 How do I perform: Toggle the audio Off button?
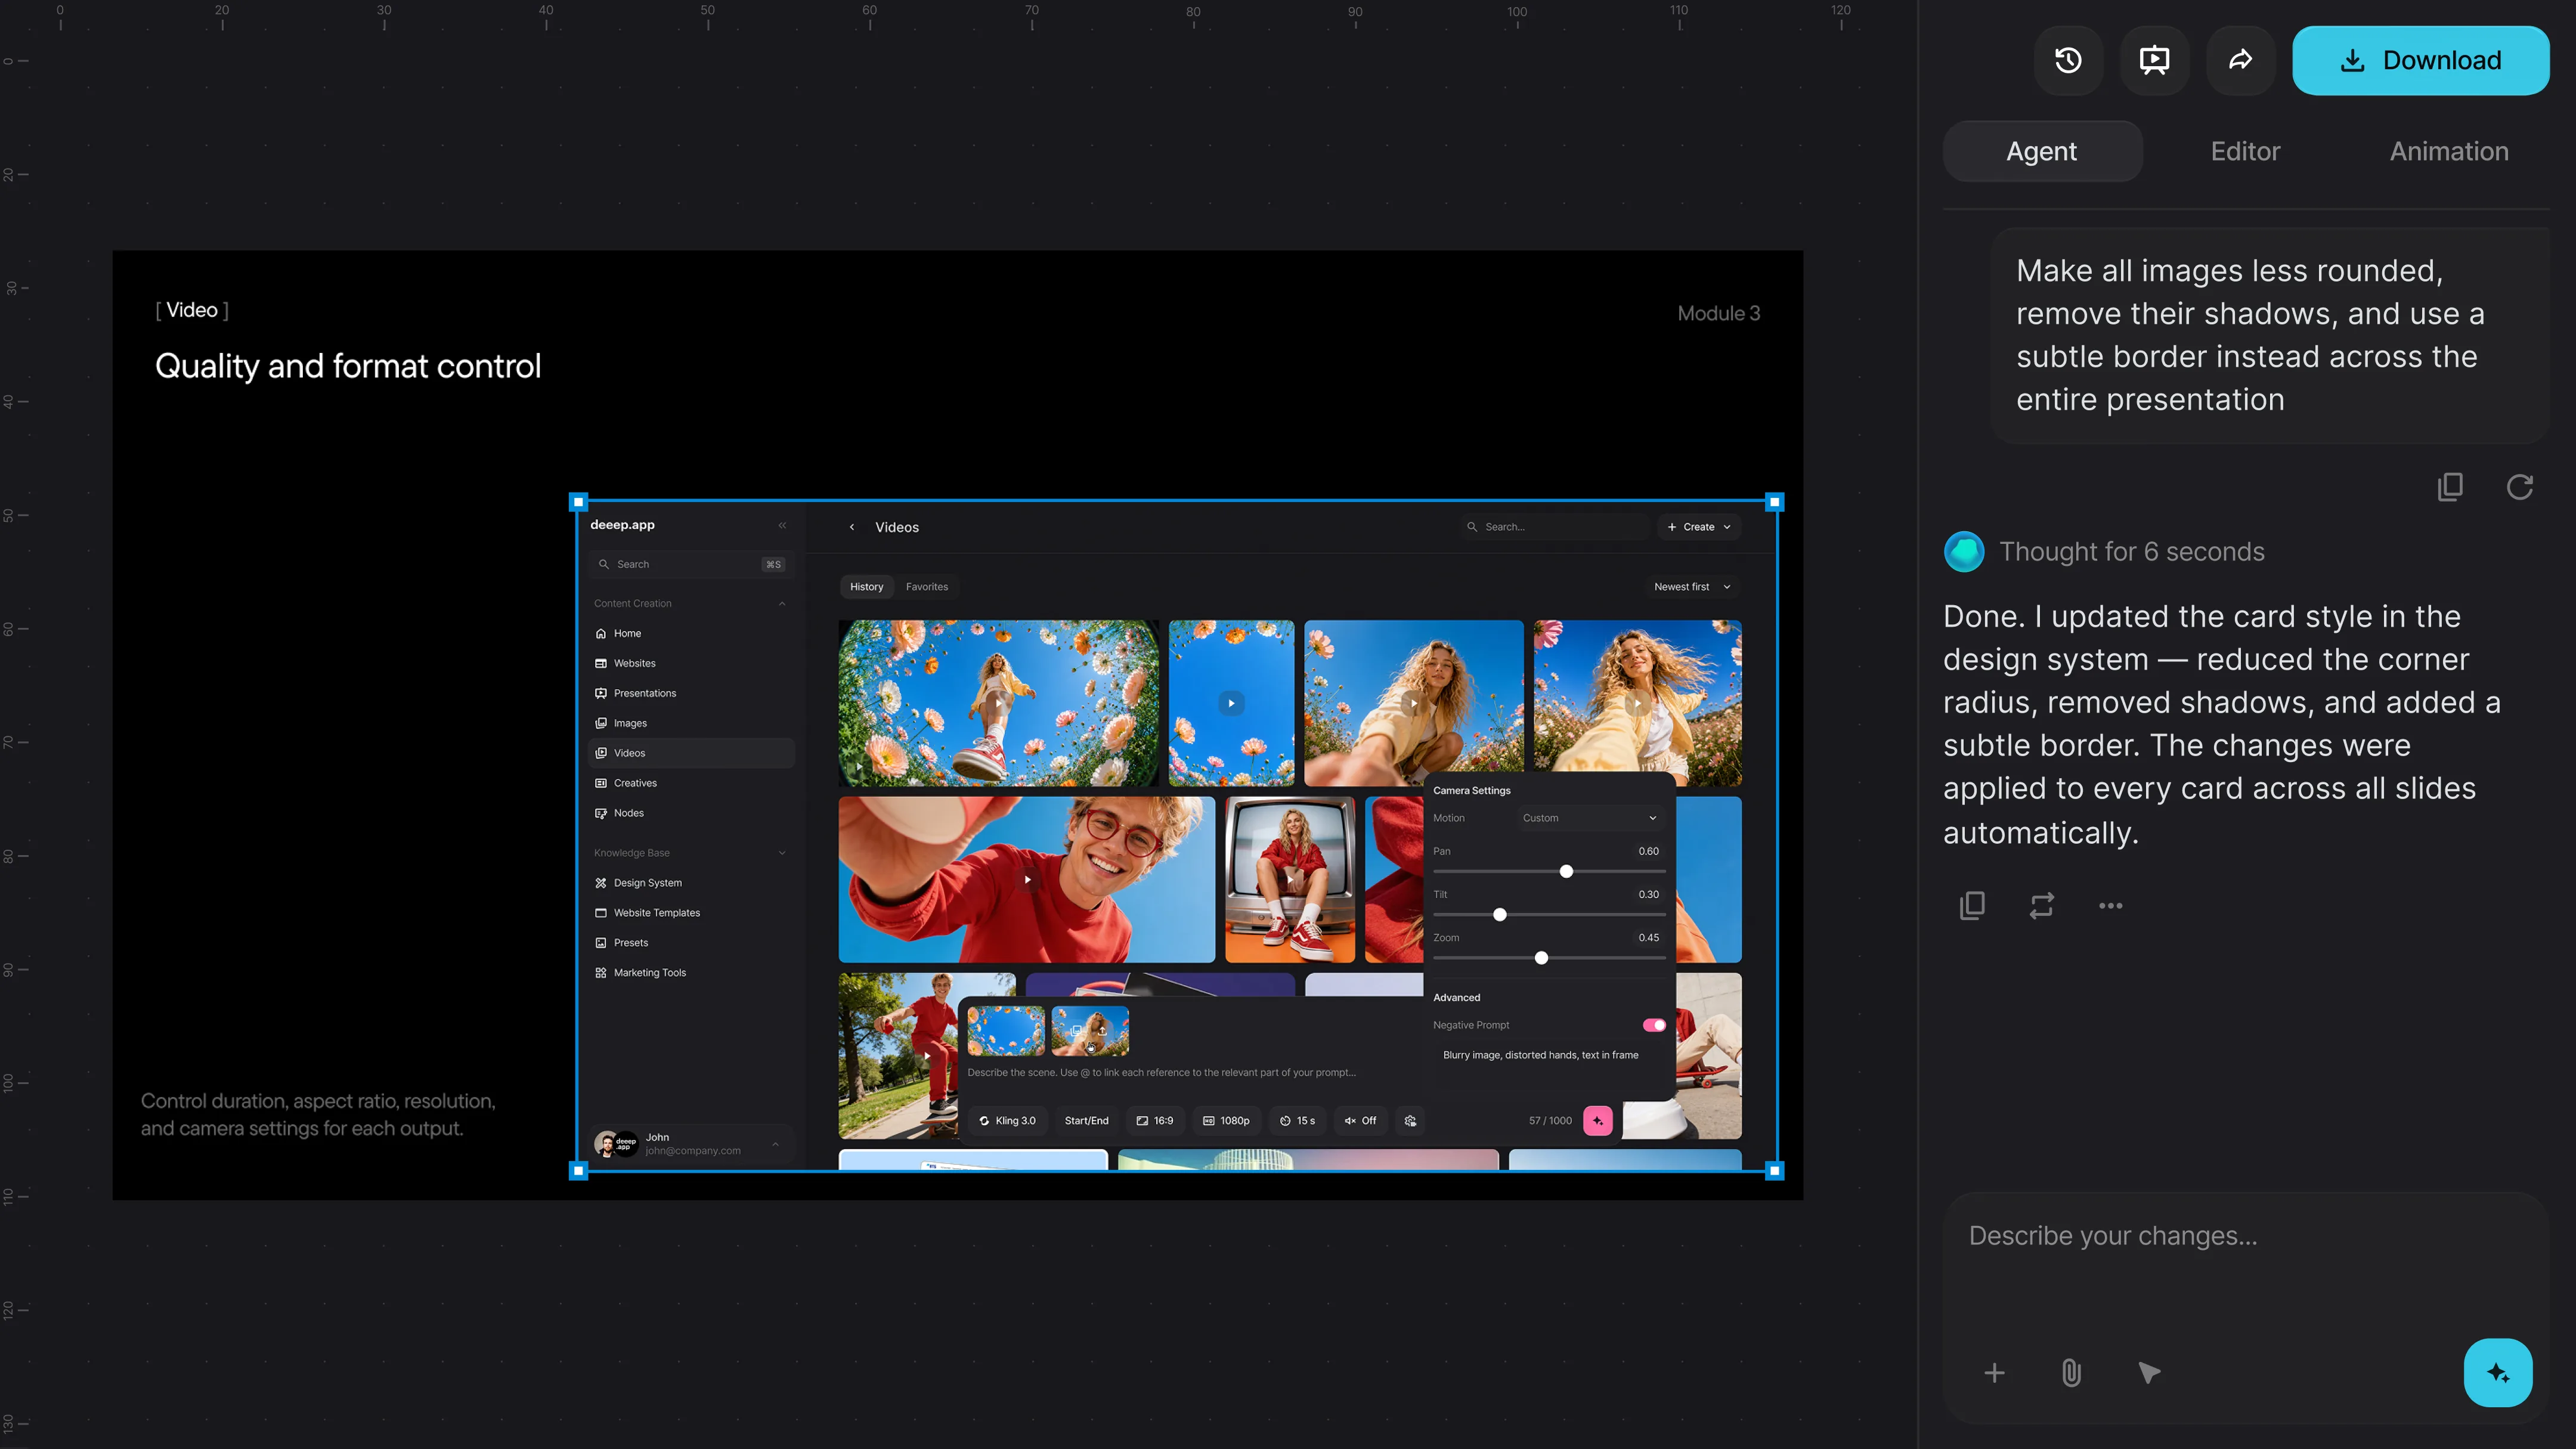[x=1360, y=1121]
